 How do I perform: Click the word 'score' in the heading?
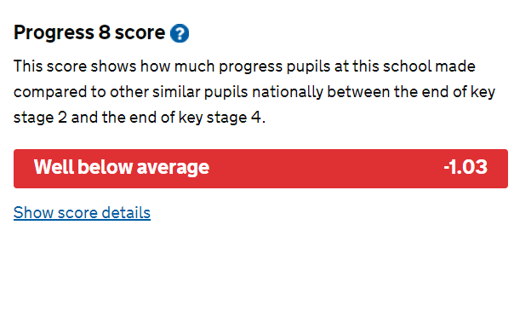[x=140, y=33]
